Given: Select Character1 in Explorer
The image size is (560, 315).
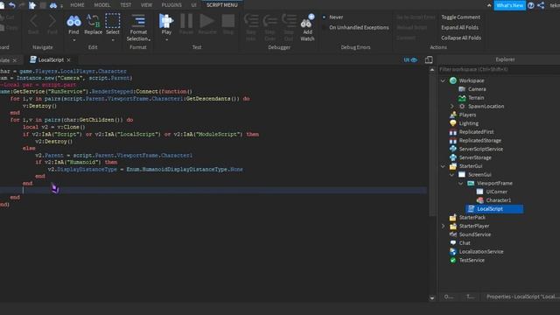Looking at the screenshot, I should 498,200.
